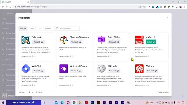Open Premiere Pro from the taskbar
The image size is (187, 105).
104,102
